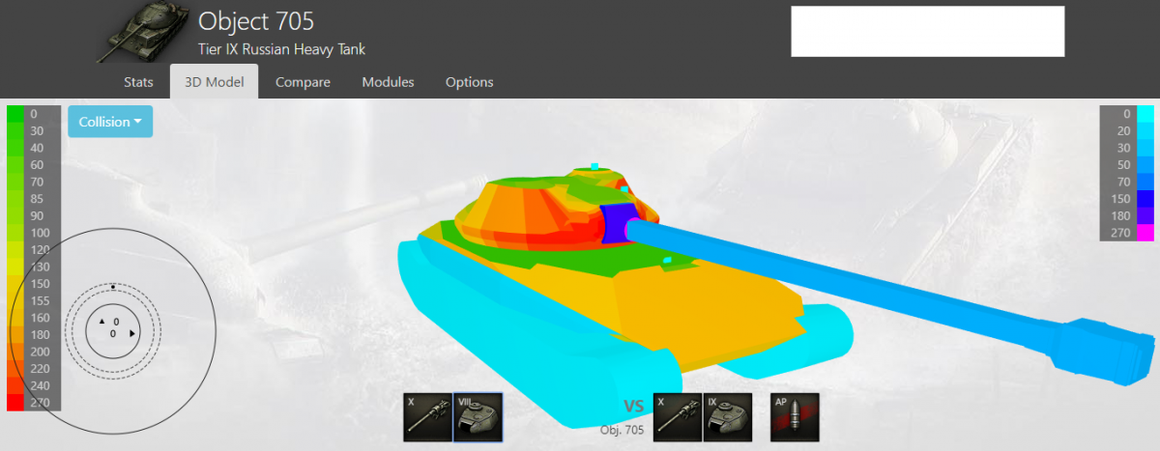The image size is (1160, 451).
Task: Click the 240 armor legend swatch
Action: pos(15,385)
